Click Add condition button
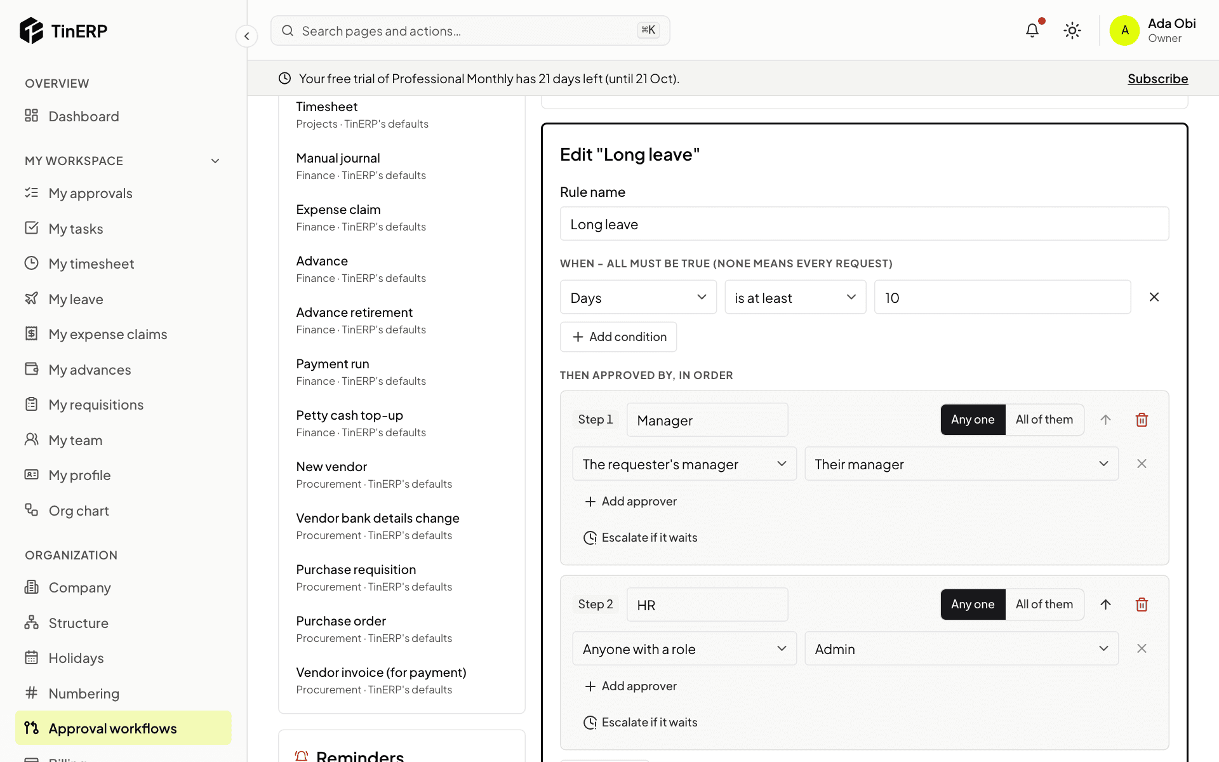This screenshot has height=762, width=1219. 618,337
